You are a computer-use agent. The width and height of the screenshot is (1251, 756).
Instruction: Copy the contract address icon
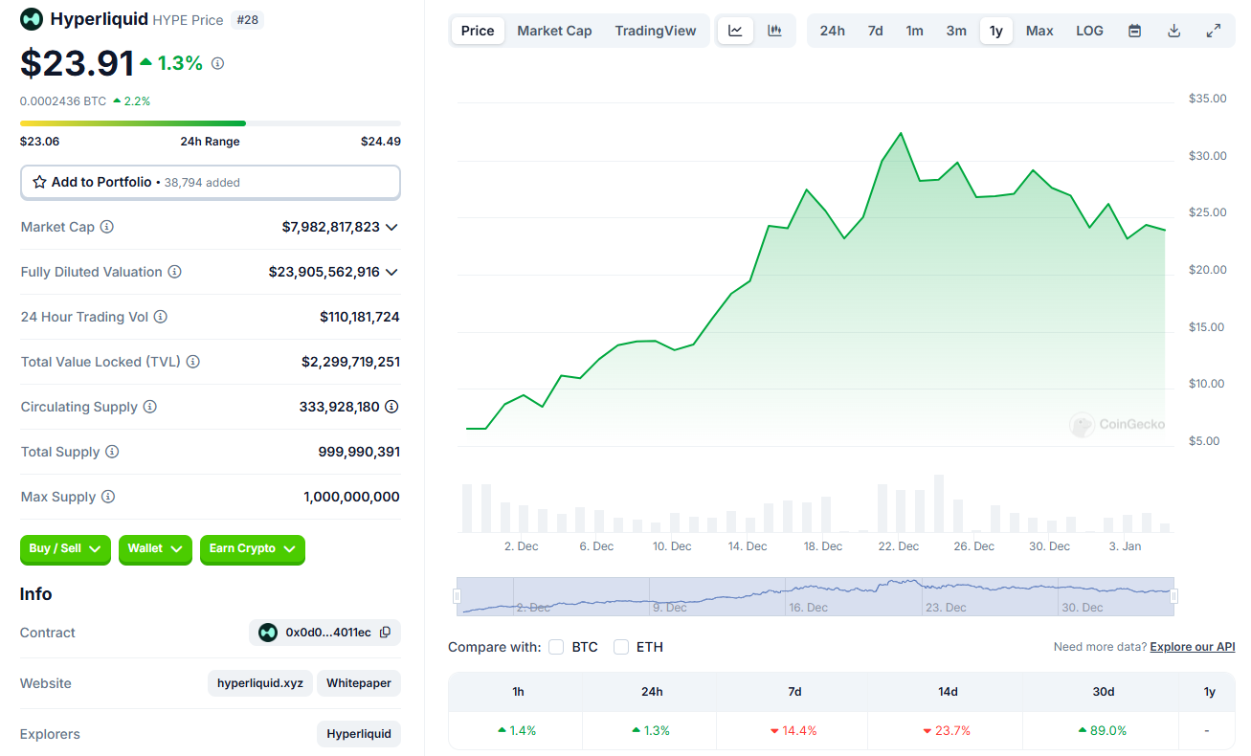pyautogui.click(x=385, y=633)
